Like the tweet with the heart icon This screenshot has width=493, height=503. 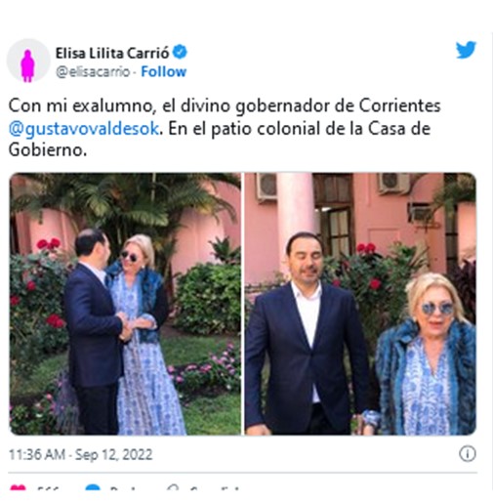18,487
